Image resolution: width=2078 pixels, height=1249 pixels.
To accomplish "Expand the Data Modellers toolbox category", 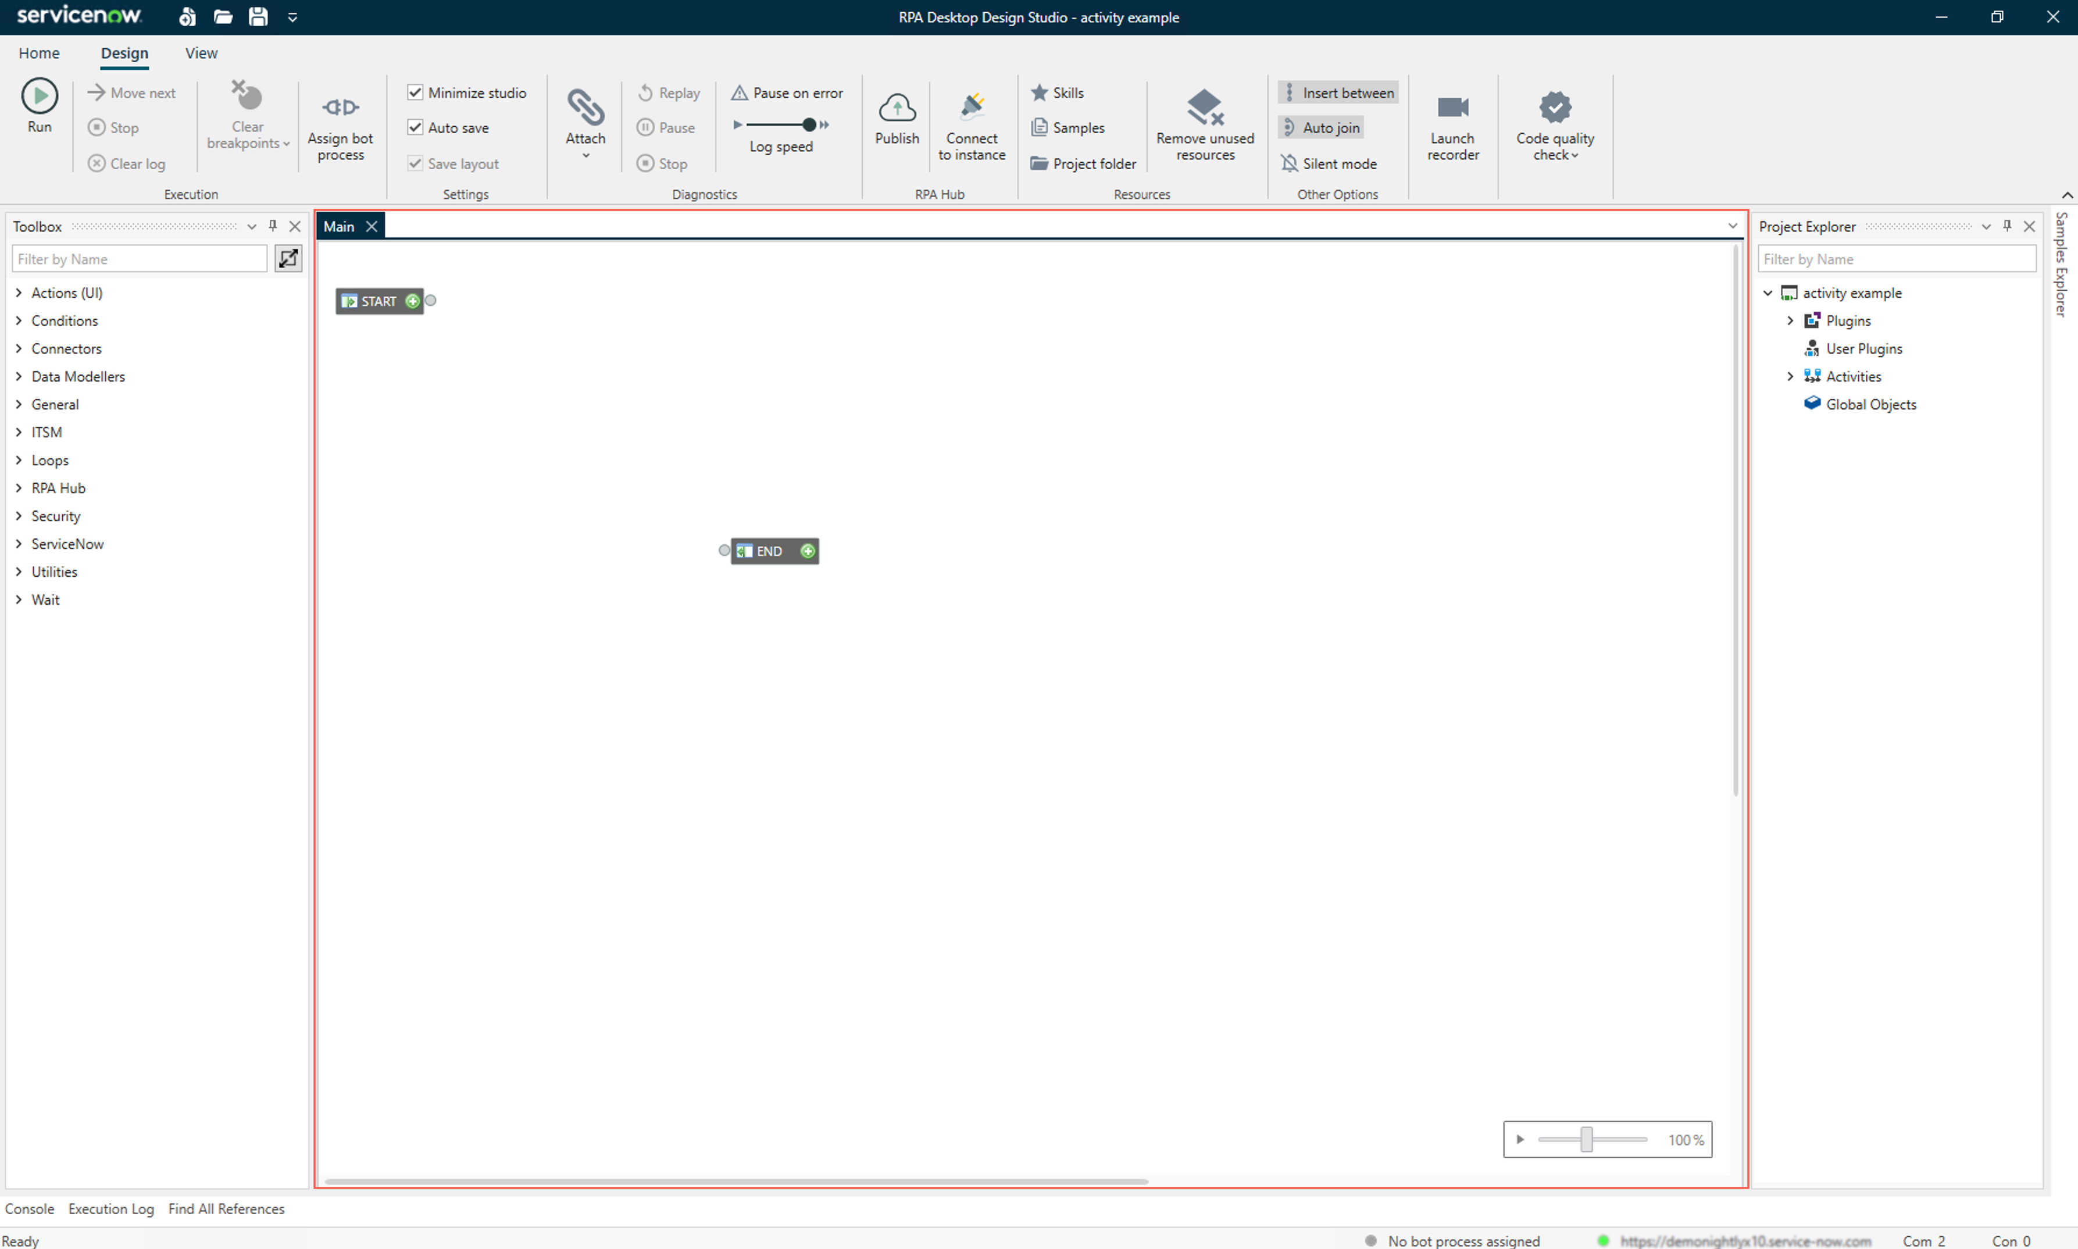I will [19, 376].
